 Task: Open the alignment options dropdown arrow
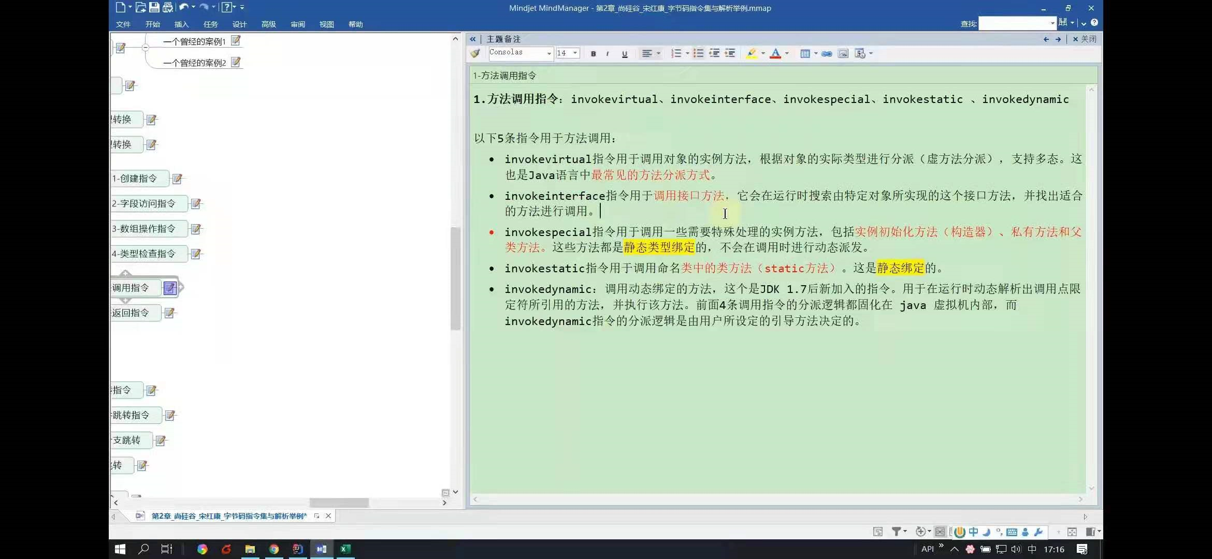point(658,53)
